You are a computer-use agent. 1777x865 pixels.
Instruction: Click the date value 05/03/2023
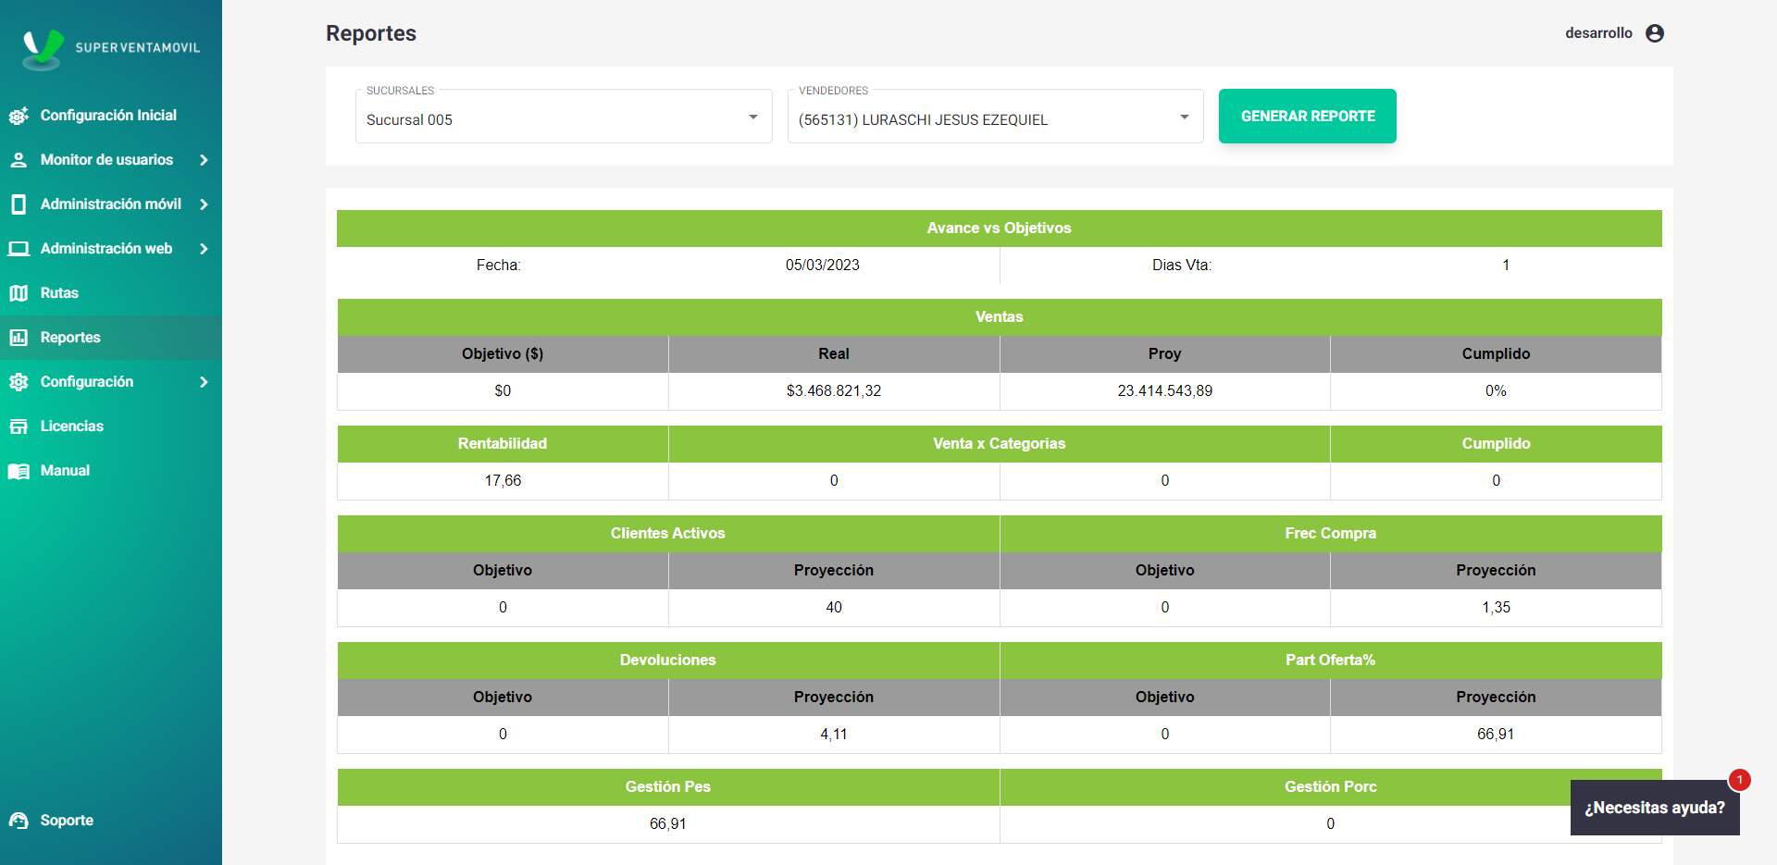823,266
